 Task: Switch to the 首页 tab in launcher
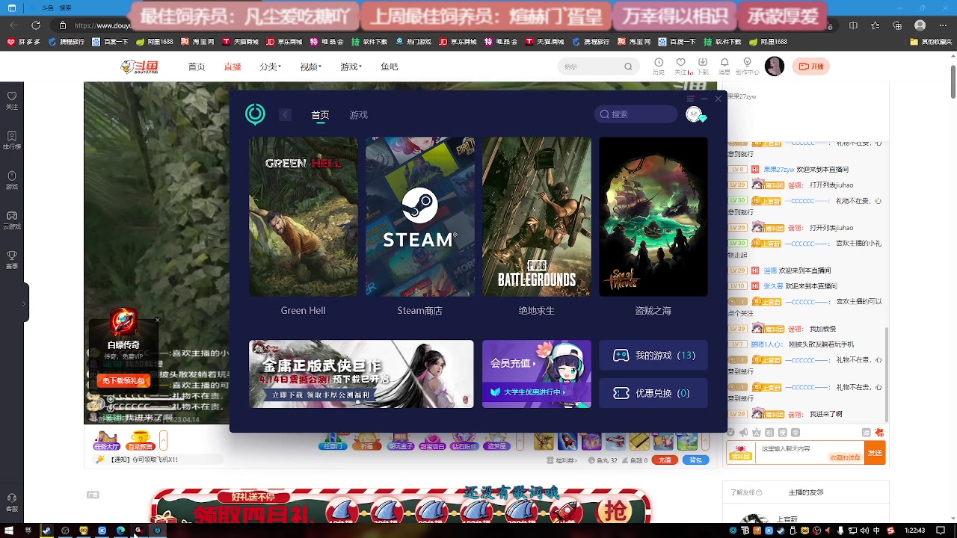(x=320, y=115)
